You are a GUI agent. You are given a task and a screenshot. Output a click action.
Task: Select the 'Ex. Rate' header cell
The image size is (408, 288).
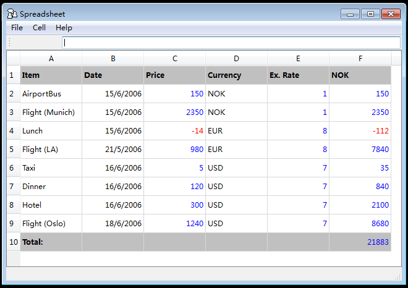(x=298, y=75)
